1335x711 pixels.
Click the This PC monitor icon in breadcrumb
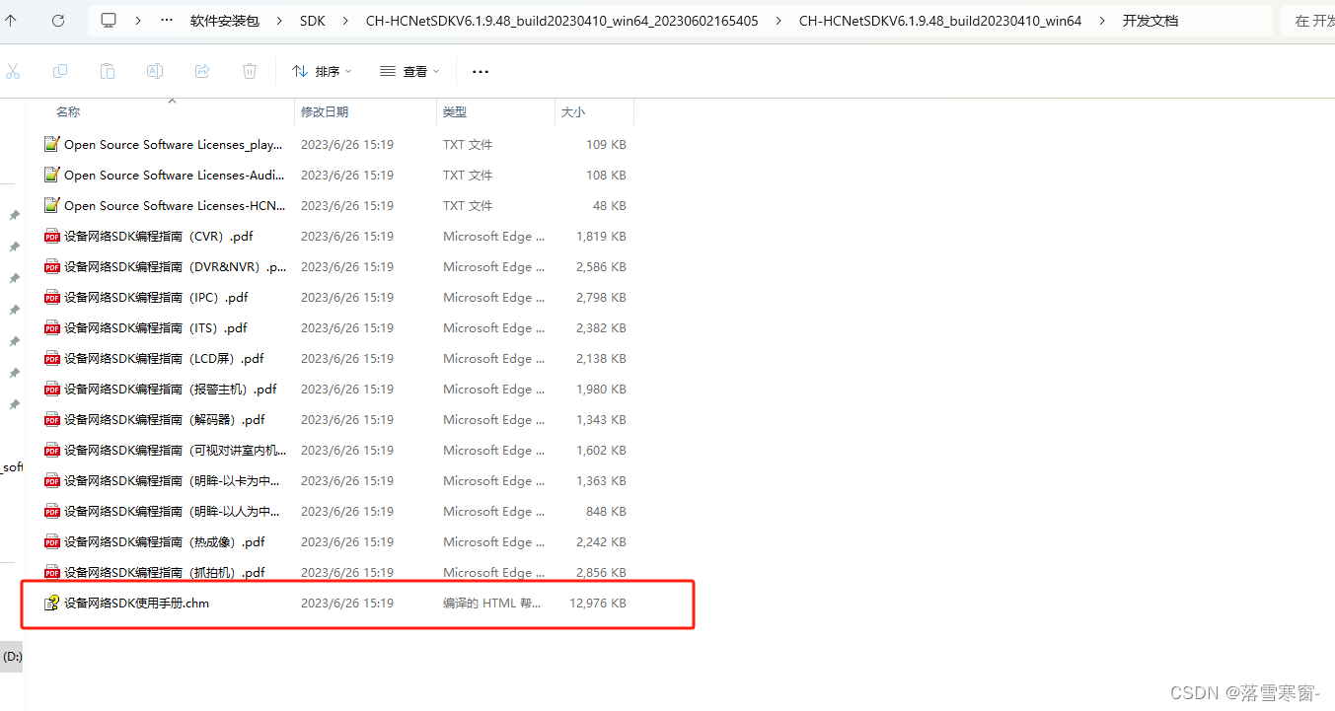coord(109,20)
